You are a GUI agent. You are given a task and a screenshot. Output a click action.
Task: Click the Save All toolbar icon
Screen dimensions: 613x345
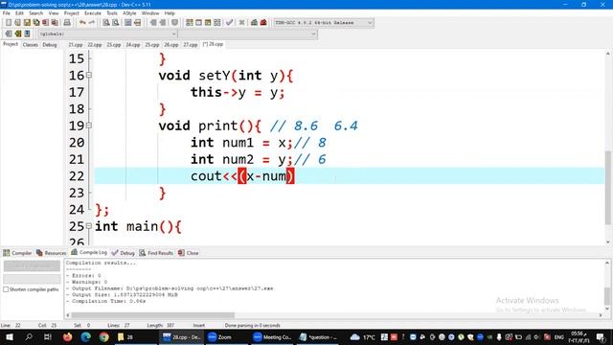[36, 23]
